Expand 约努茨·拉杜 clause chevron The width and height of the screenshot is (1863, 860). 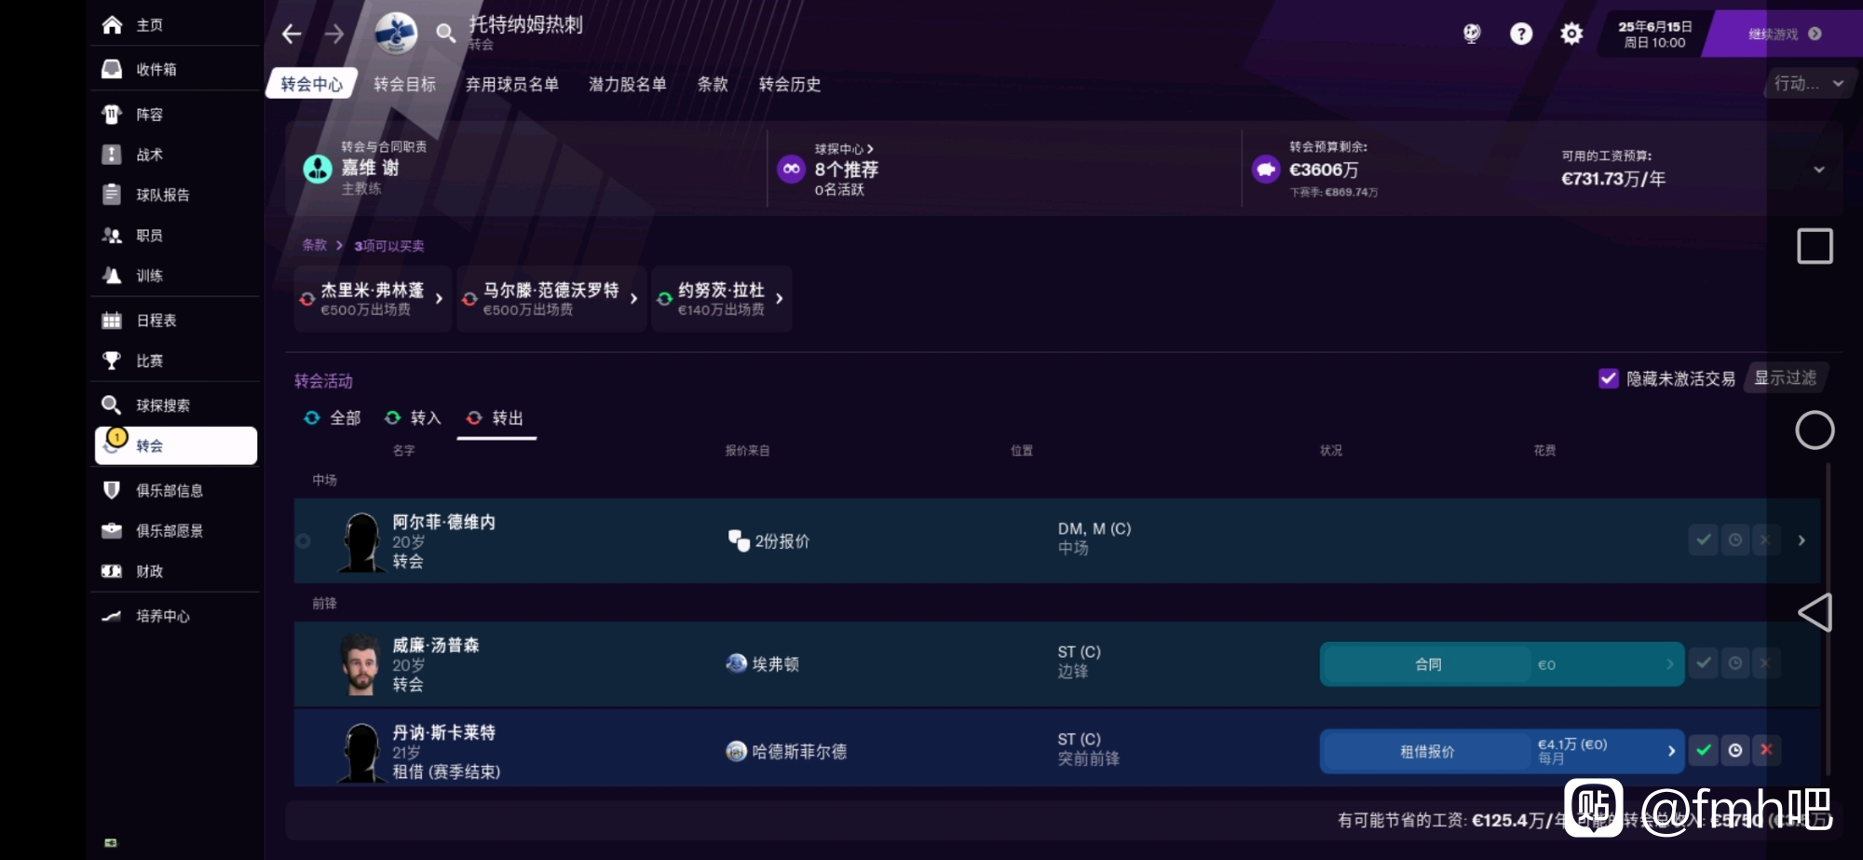pos(780,299)
